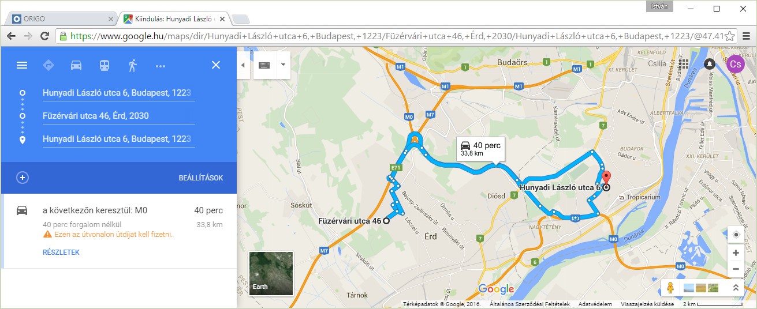Open BEÁLLÍTÁSOK route options
This screenshot has height=309, width=757.
point(201,178)
